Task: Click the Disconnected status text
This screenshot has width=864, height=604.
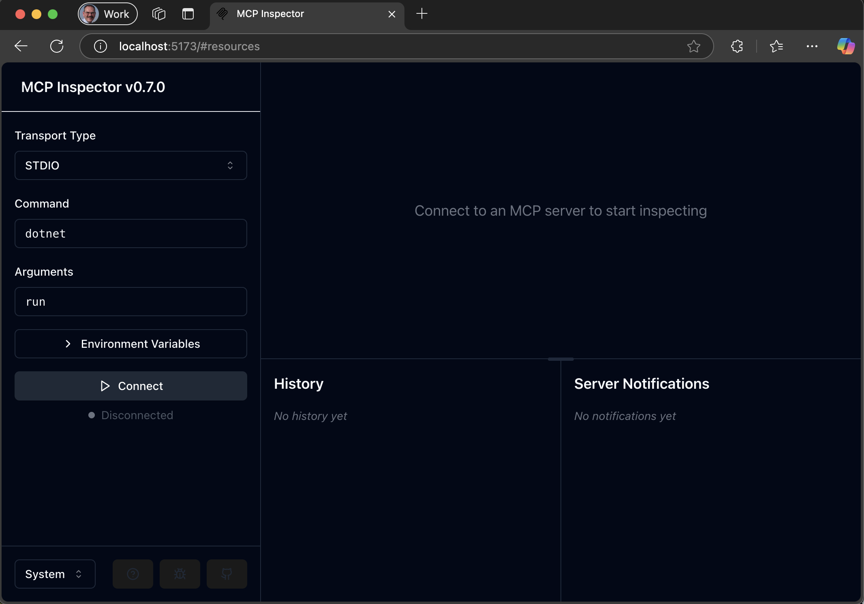Action: tap(137, 415)
